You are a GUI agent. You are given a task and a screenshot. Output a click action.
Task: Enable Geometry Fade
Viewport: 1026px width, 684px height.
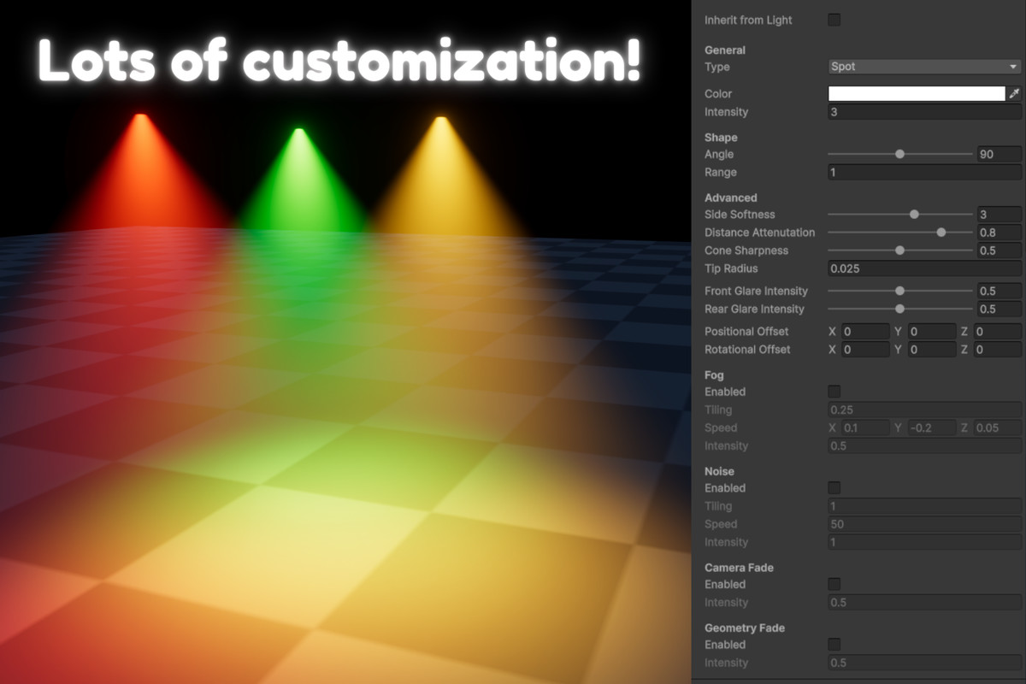(834, 644)
